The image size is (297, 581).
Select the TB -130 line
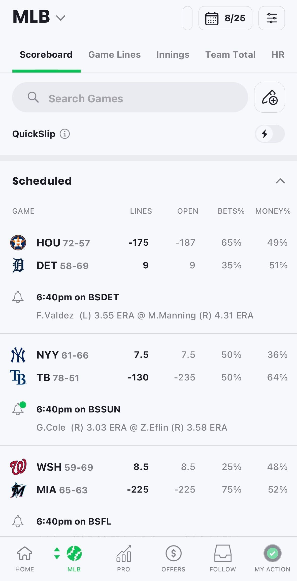(138, 377)
